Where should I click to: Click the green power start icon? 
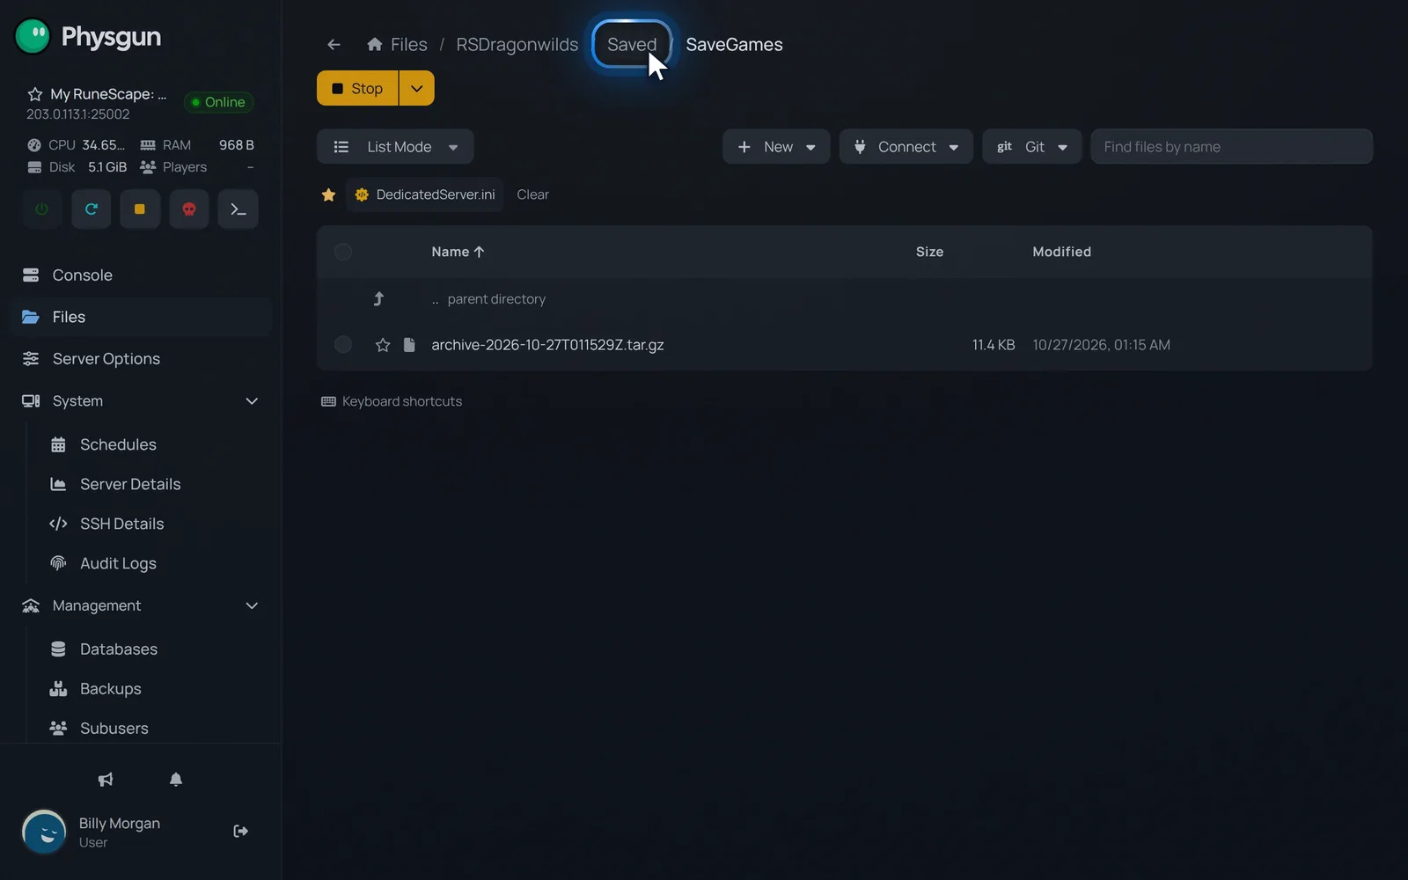(42, 209)
